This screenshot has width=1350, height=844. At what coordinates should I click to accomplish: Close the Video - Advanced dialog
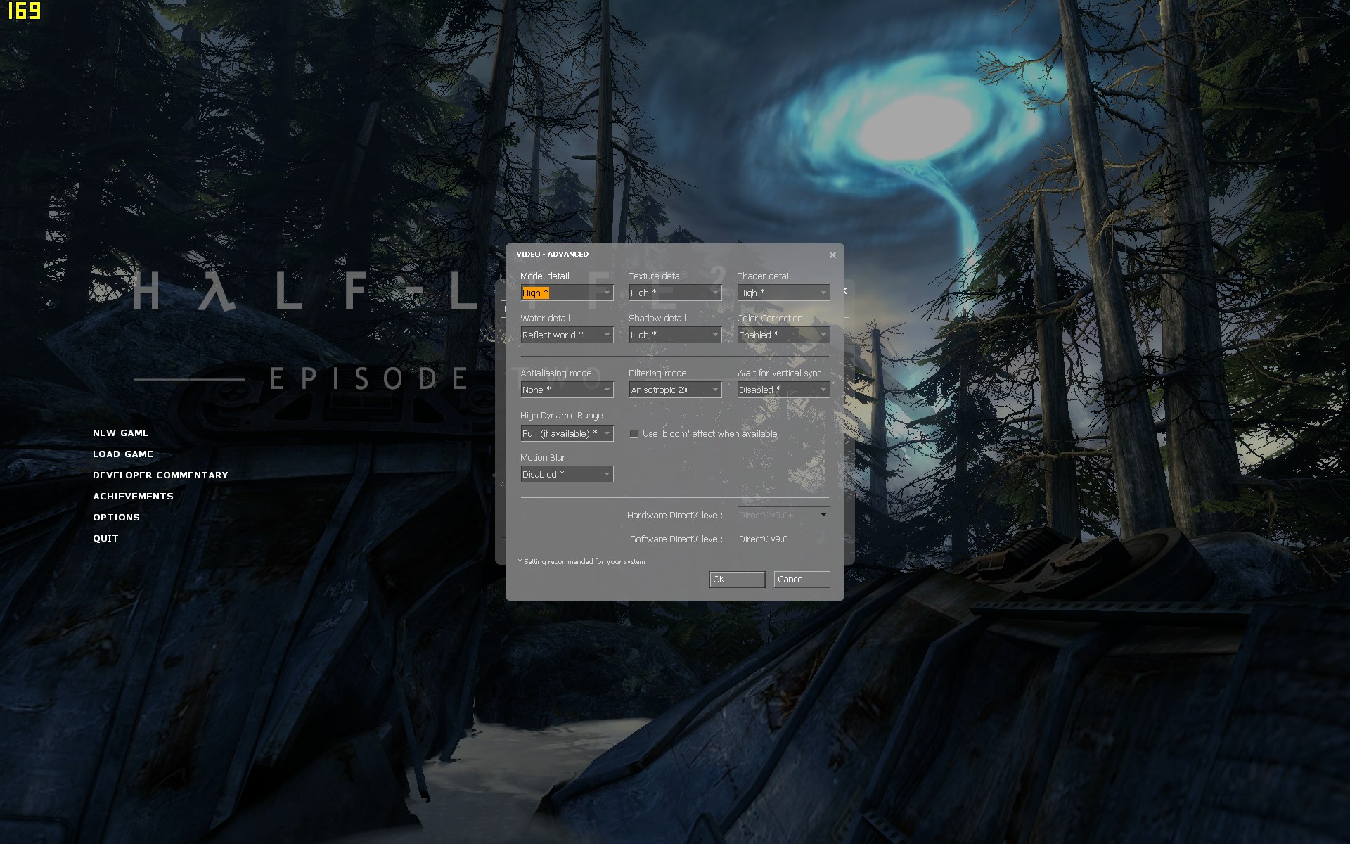[832, 255]
